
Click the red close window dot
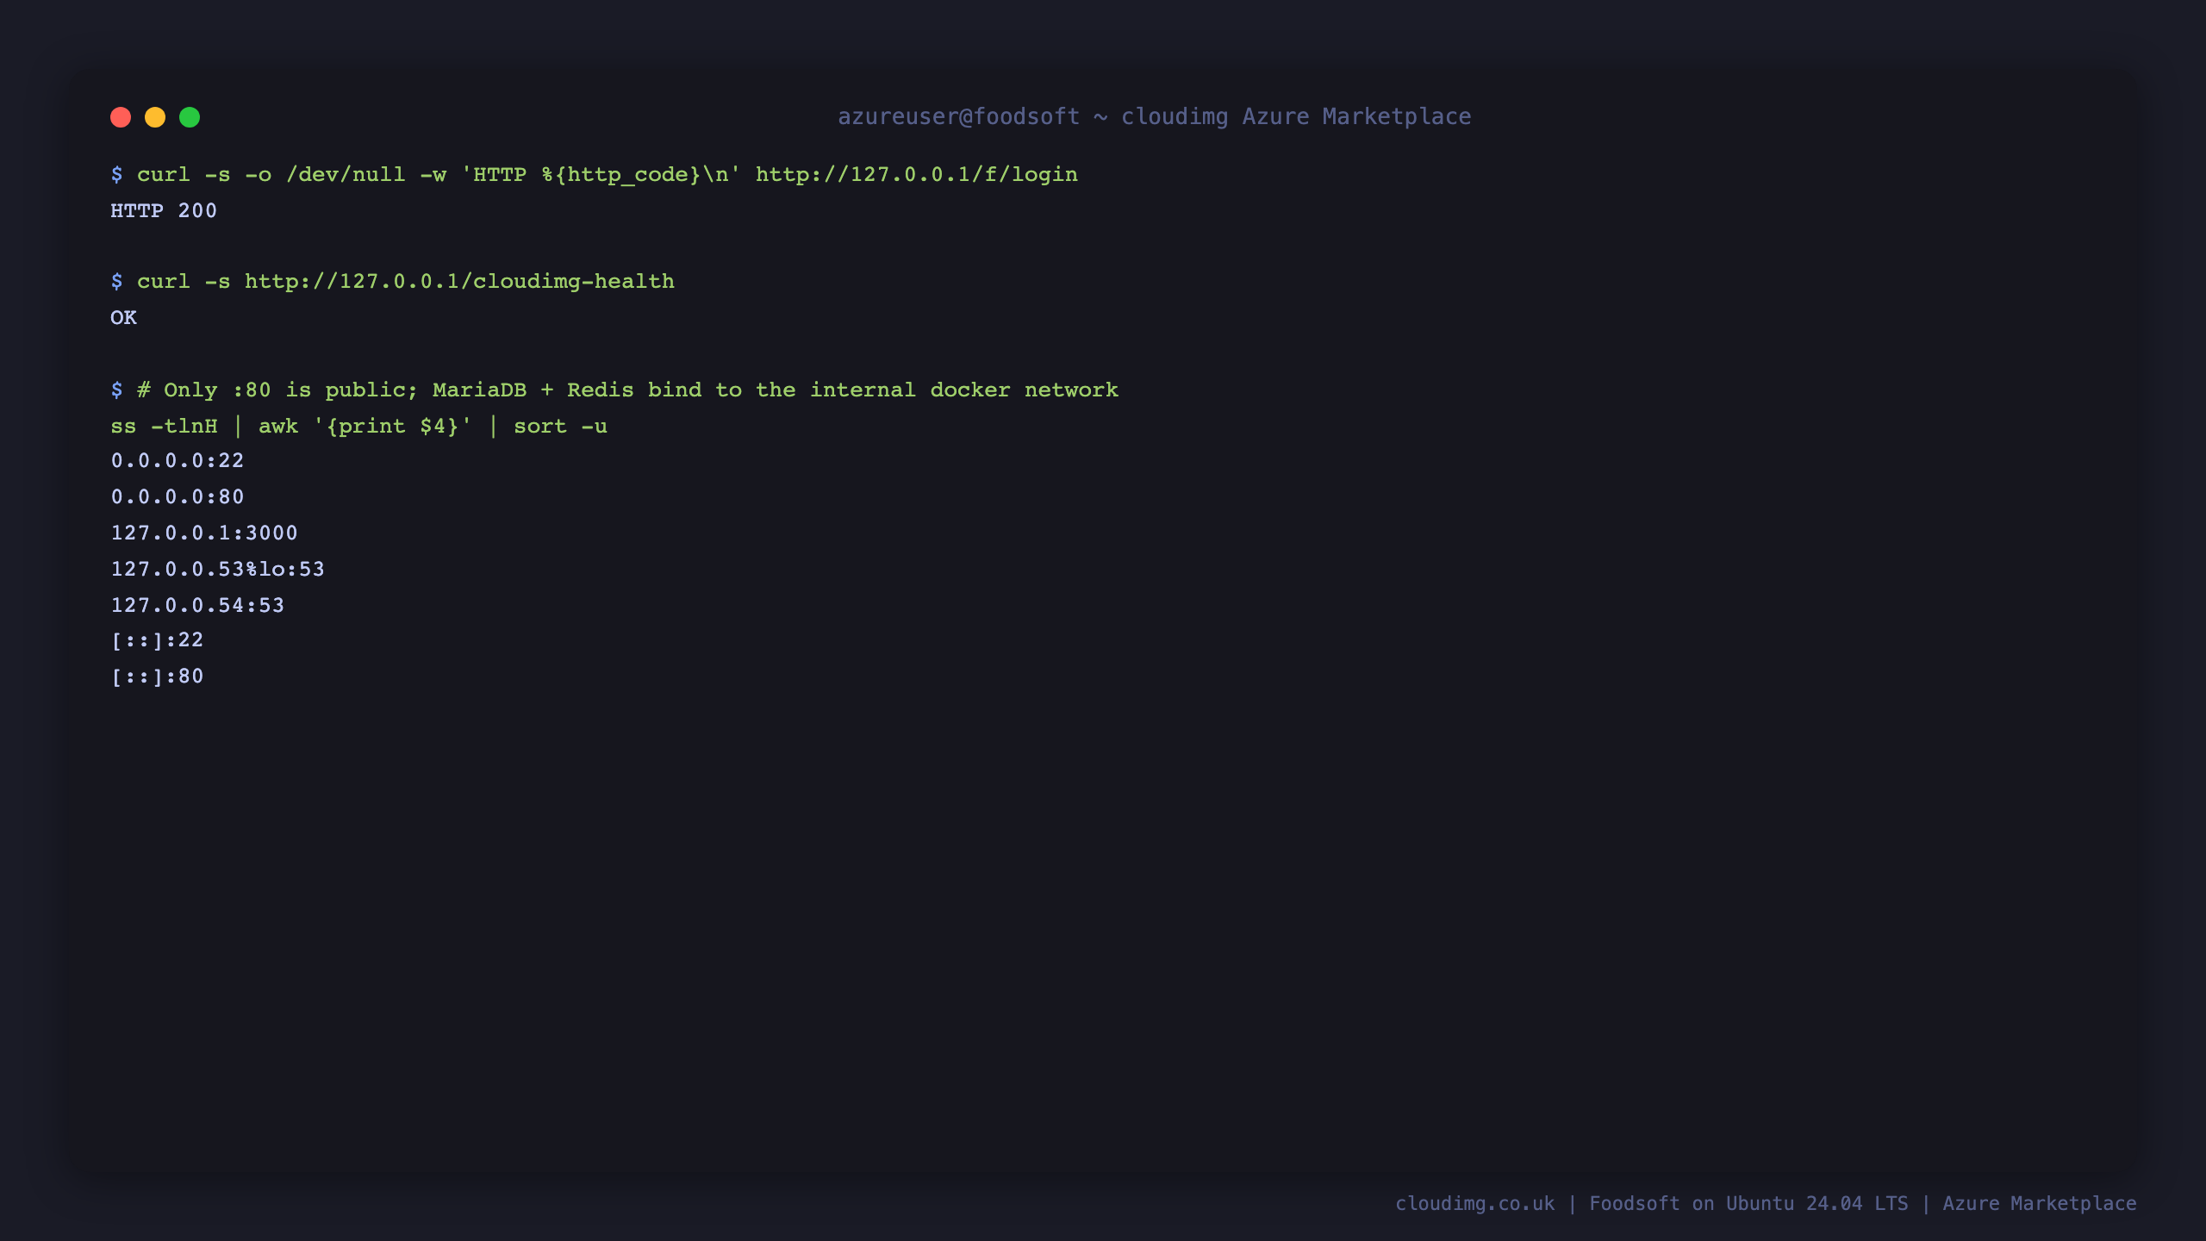[x=121, y=117]
